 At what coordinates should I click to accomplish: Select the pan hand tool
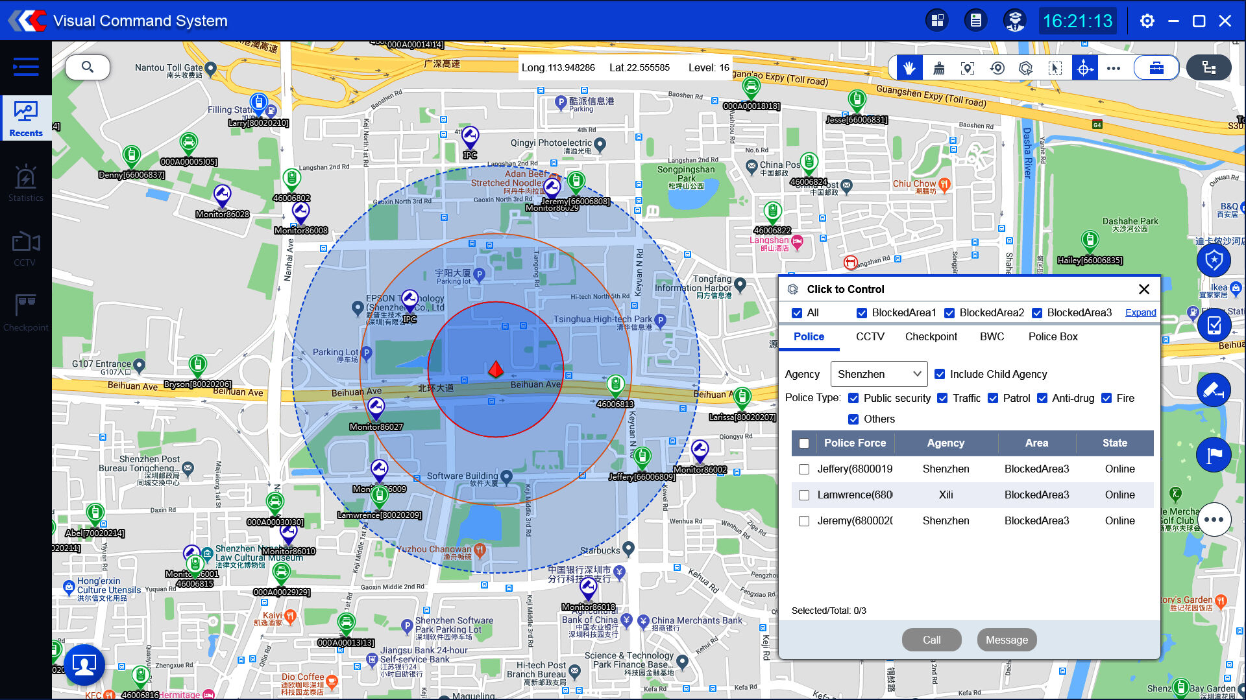[909, 68]
